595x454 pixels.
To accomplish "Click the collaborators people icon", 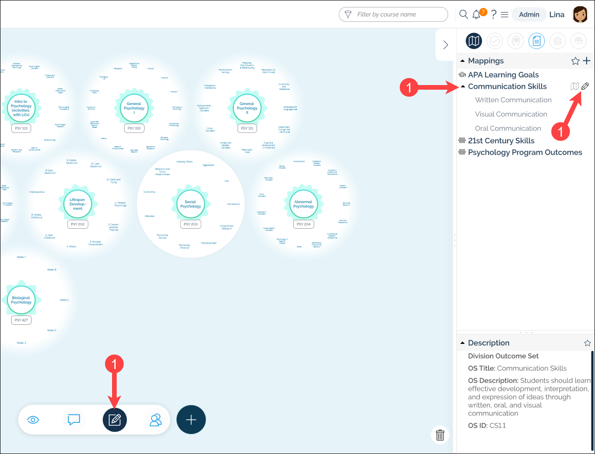I will (155, 420).
